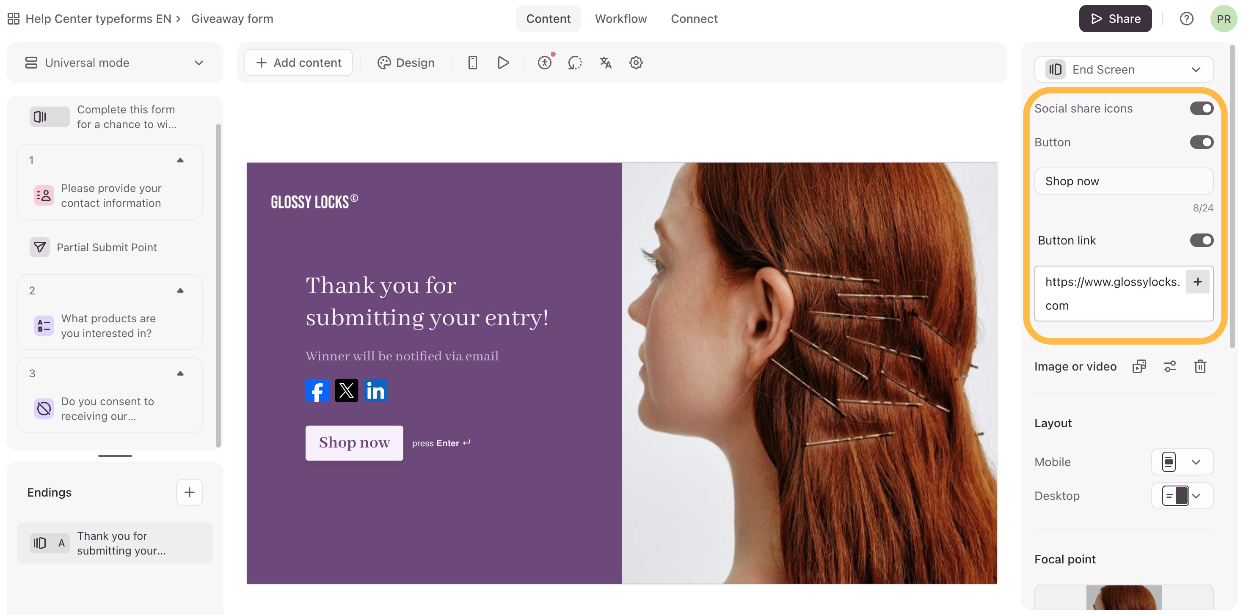This screenshot has height=615, width=1246.
Task: Open the Connect tab
Action: 694,19
